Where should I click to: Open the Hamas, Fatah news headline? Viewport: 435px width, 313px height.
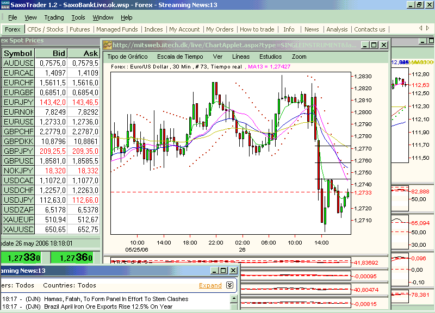116,299
